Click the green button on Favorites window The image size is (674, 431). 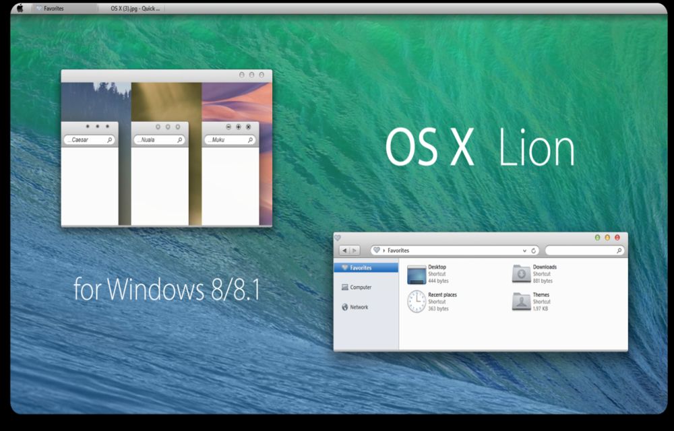(597, 238)
